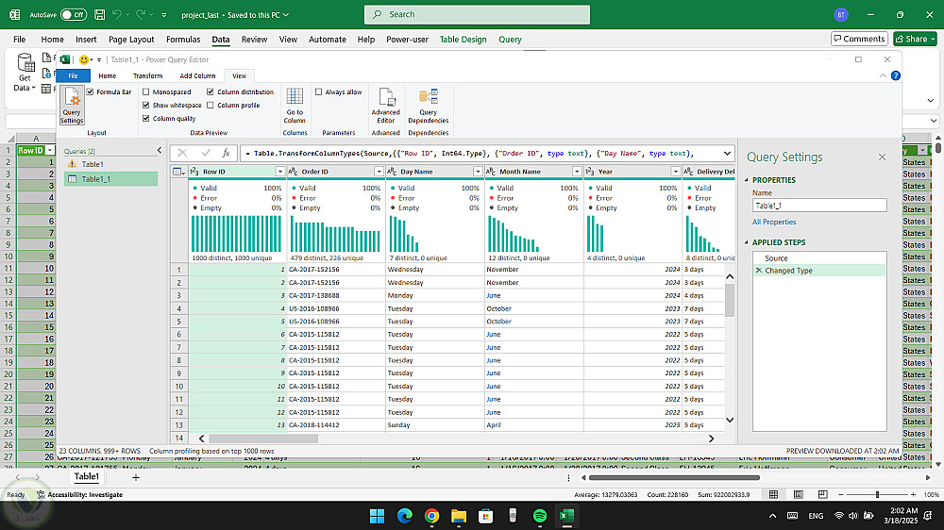944x530 pixels.
Task: Delete the Changed Type step using X icon
Action: [x=758, y=271]
